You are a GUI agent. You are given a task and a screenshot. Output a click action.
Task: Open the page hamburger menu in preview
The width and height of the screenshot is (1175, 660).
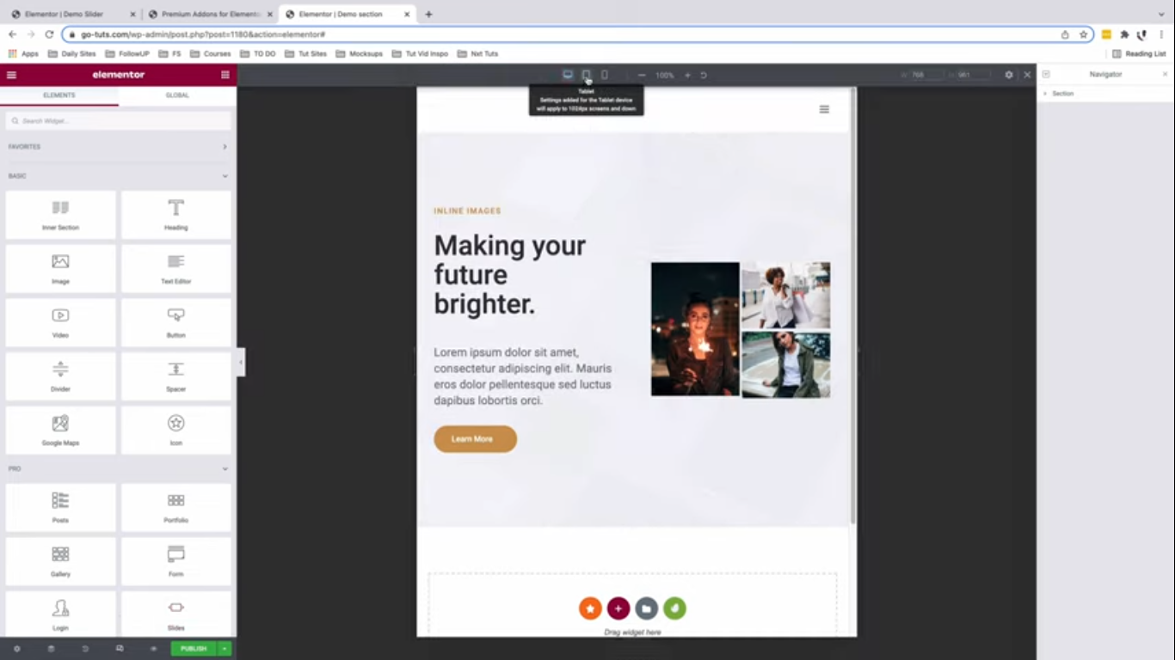[824, 109]
